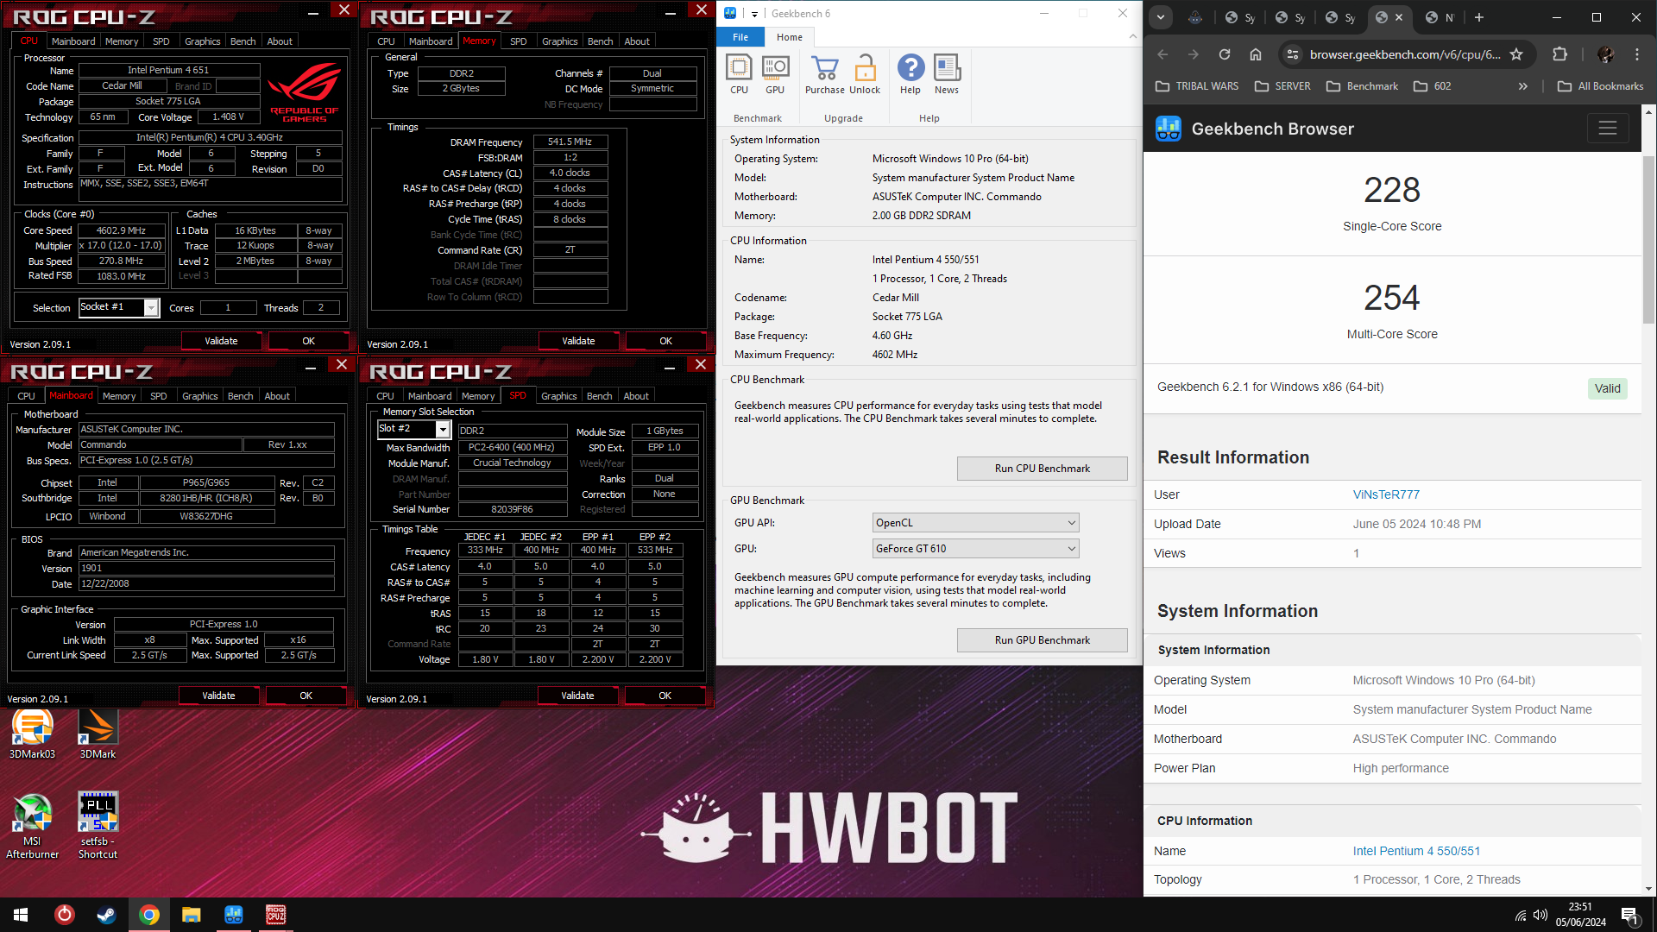The width and height of the screenshot is (1657, 932).
Task: Open the Help icon in Geekbench ribbon
Action: pyautogui.click(x=910, y=74)
